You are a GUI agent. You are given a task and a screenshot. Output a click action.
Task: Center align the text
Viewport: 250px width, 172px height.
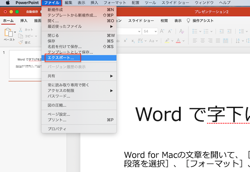[x=202, y=41]
